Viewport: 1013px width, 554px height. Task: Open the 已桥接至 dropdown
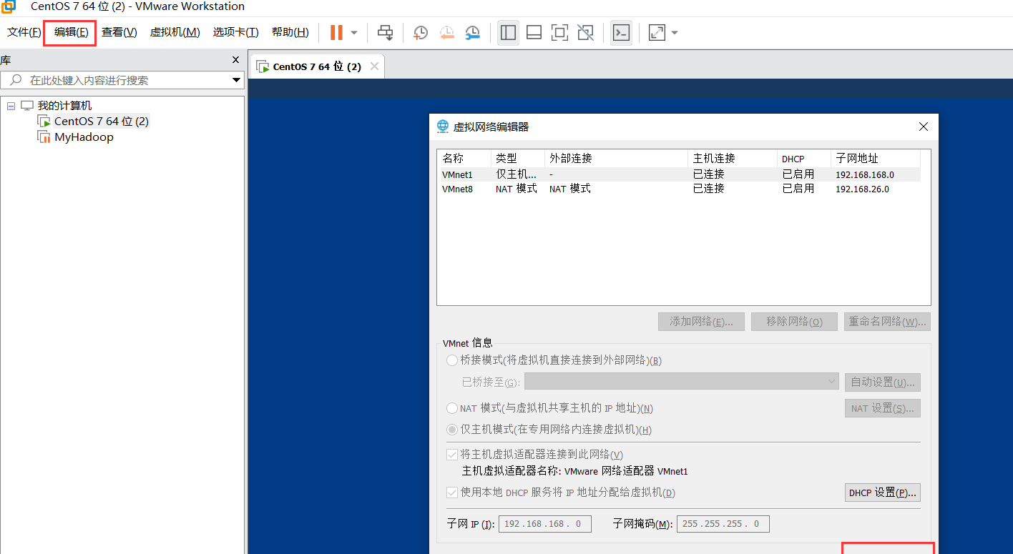tap(682, 382)
